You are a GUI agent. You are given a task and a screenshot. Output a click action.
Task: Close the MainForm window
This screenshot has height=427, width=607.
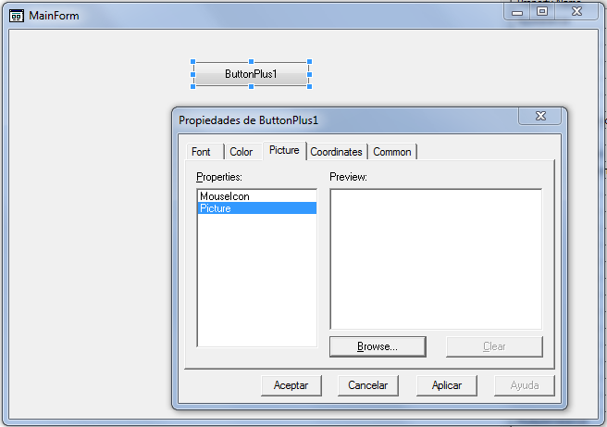pos(576,12)
